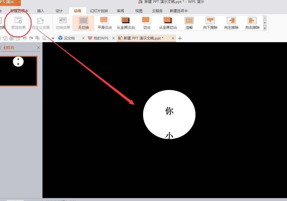Open 自定义动画 custom animation pane

pos(40,23)
